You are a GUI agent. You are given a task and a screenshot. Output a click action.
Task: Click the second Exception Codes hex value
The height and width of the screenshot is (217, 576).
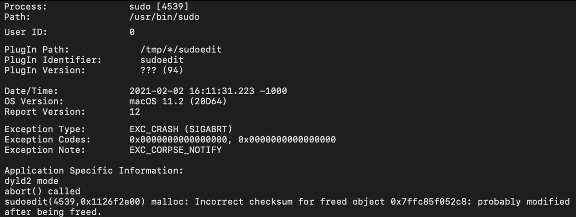click(287, 140)
